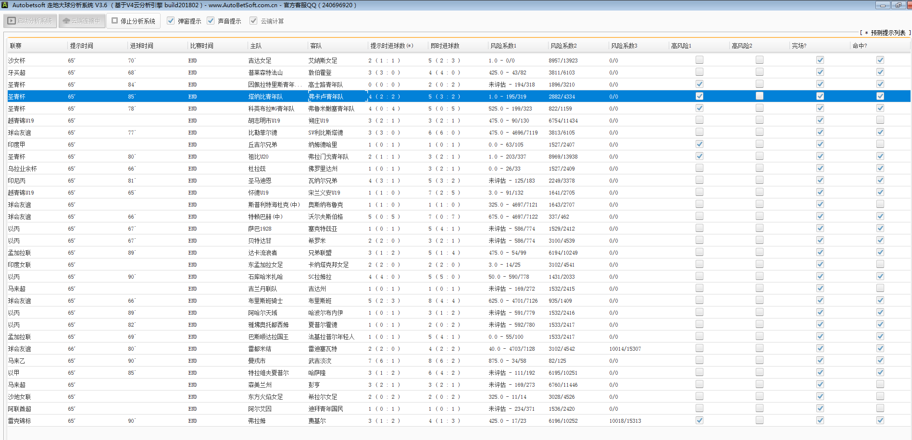Toggle the 云端计算 checkbox
Image resolution: width=912 pixels, height=440 pixels.
tap(253, 21)
